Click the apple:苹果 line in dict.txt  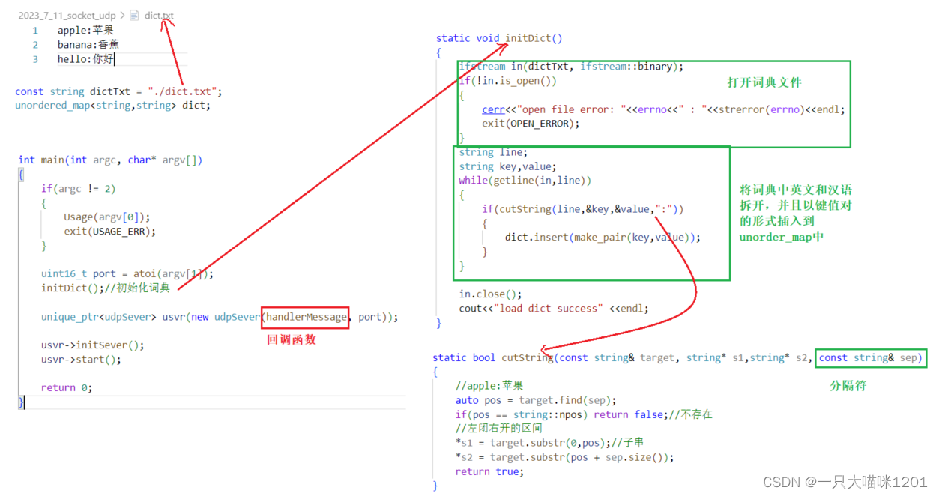pos(85,31)
